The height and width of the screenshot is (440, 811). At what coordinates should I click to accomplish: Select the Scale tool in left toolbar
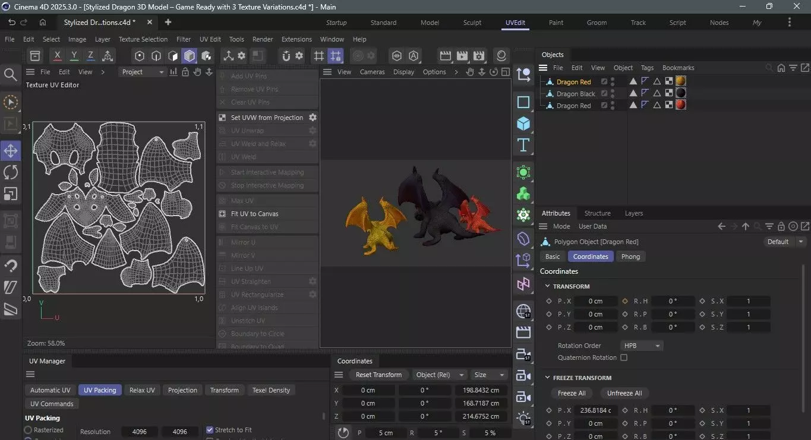tap(11, 194)
